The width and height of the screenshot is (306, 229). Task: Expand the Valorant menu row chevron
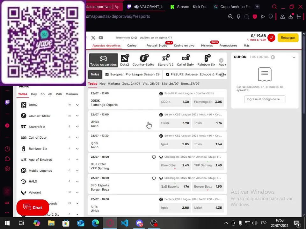click(77, 192)
